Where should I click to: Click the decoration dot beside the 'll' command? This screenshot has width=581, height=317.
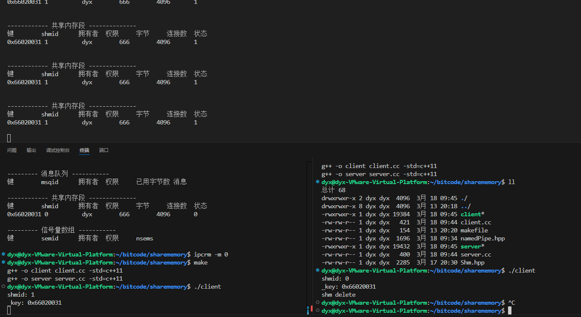pos(318,182)
